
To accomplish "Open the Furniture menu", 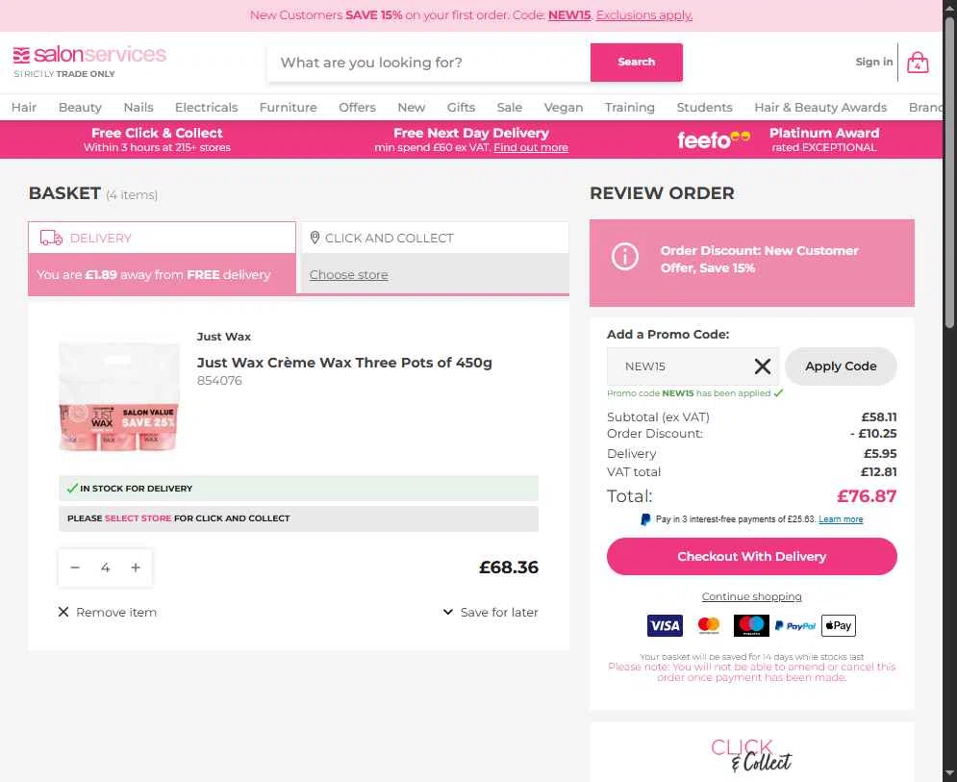I will 289,108.
